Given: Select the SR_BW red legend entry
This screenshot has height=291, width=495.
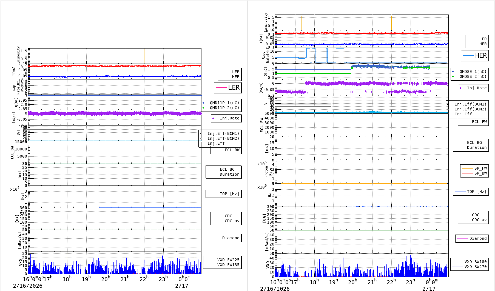Looking at the screenshot, I should point(474,173).
